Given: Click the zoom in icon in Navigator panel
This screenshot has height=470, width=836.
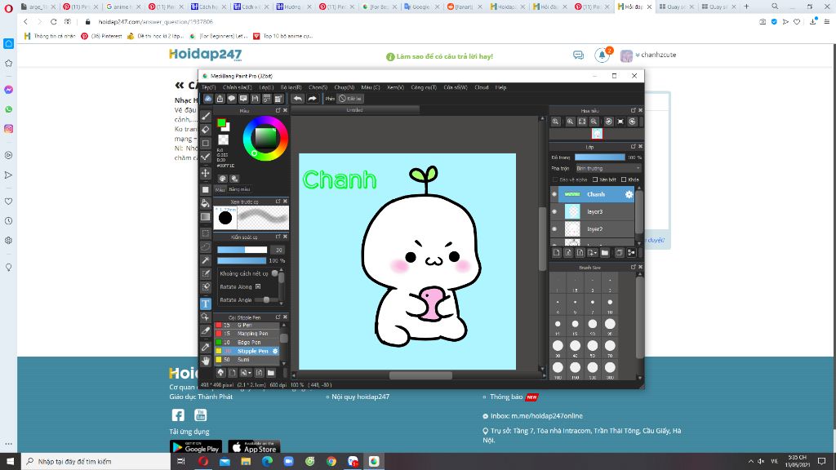Looking at the screenshot, I should pos(570,122).
